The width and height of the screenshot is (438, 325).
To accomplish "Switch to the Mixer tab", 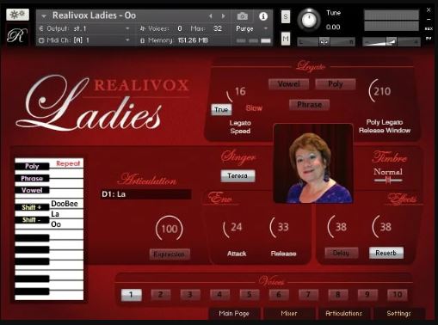I will (x=289, y=314).
